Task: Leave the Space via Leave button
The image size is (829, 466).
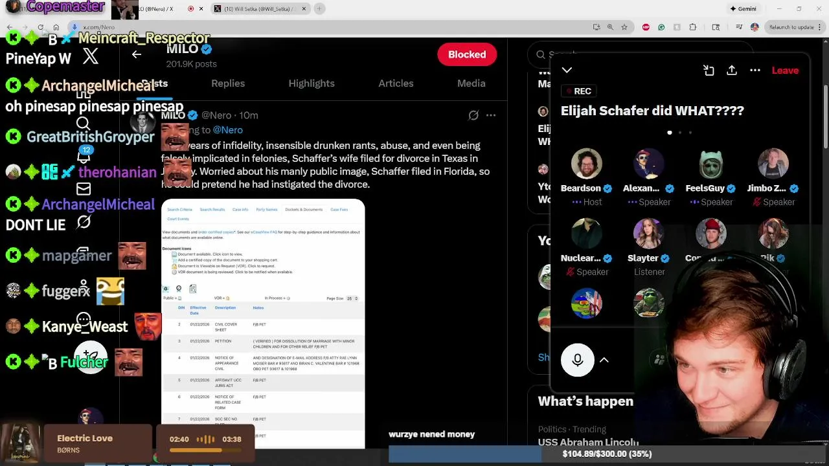Action: tap(785, 70)
